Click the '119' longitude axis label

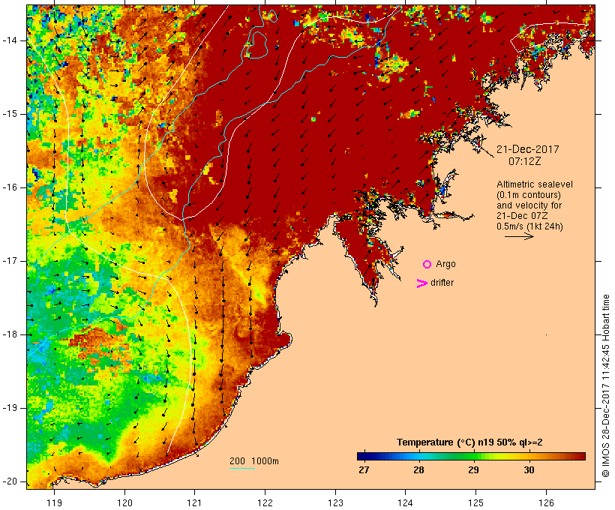tap(54, 503)
